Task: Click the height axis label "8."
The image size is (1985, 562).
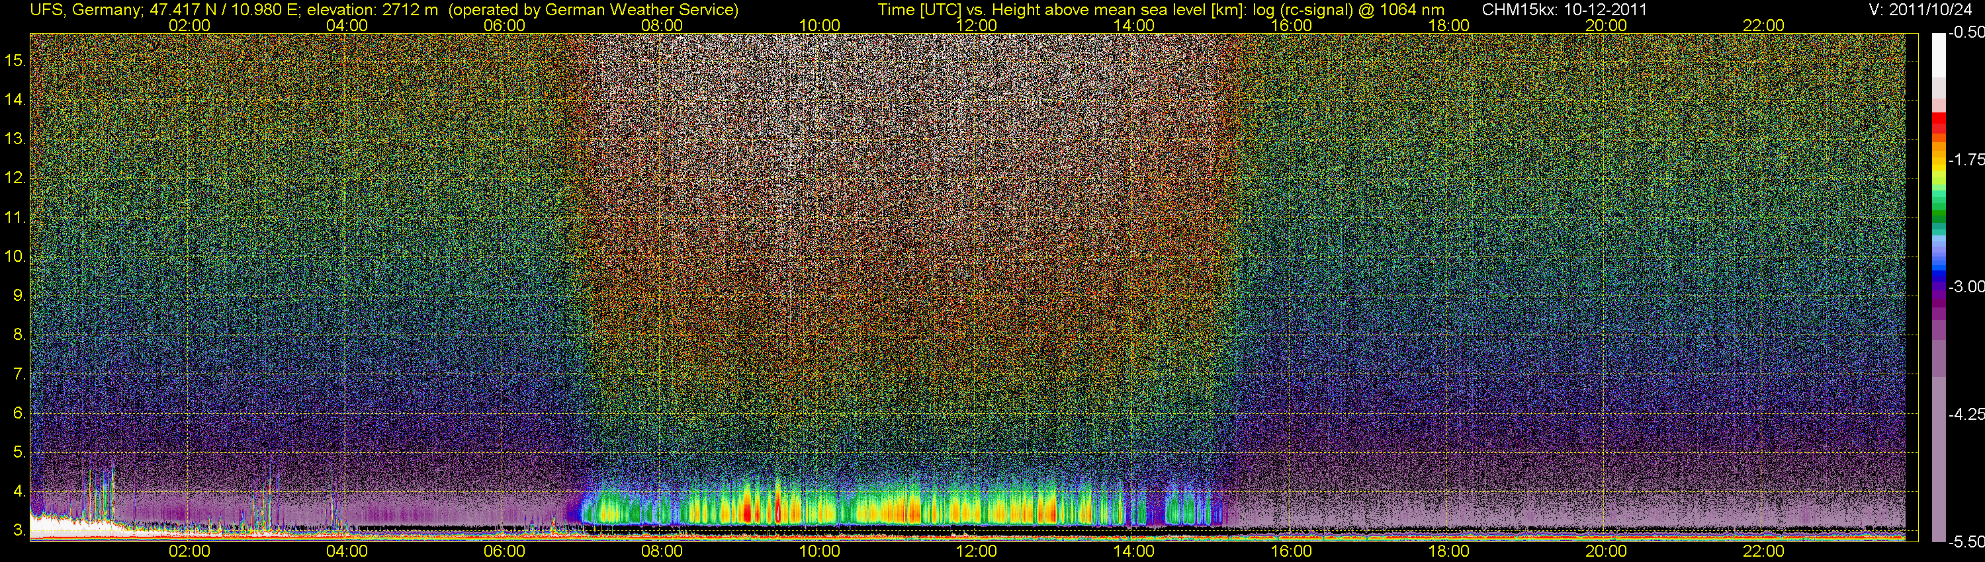Action: click(x=19, y=335)
